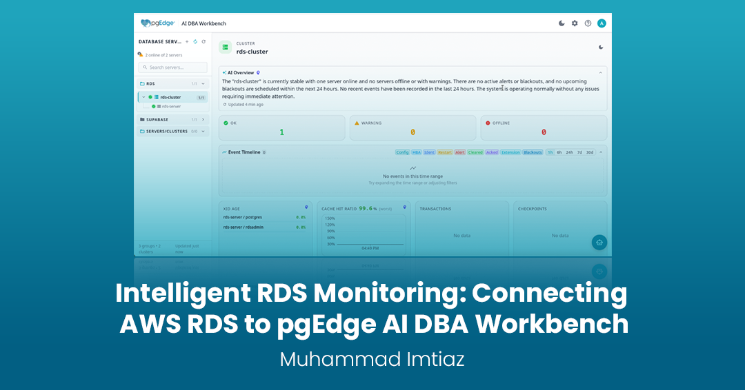Viewport: 745px width, 390px height.
Task: Click the RDS folder icon
Action: tap(142, 83)
